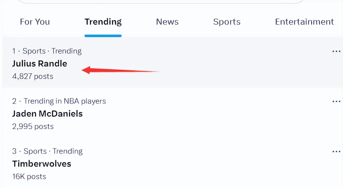Click the 2,995 posts count
This screenshot has width=343, height=188.
(x=33, y=127)
